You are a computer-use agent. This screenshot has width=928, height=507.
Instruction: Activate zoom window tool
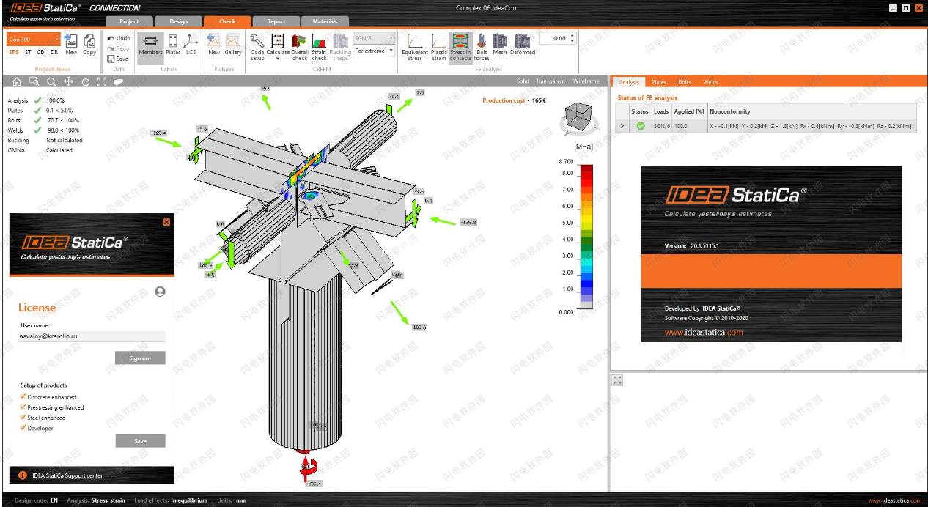pos(34,82)
